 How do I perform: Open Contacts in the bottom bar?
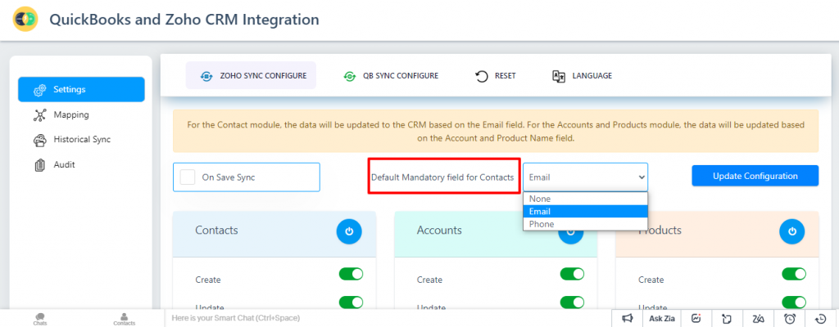[125, 319]
